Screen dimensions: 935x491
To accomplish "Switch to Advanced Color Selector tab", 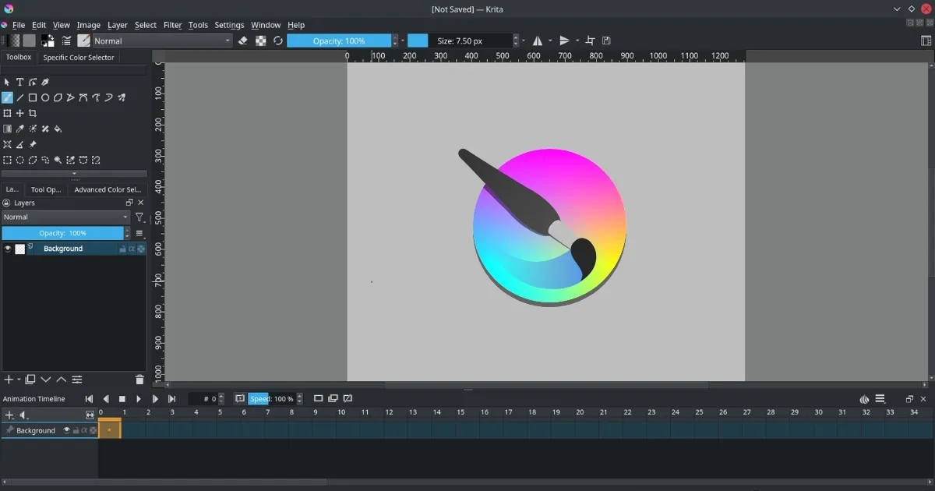I will pos(108,189).
